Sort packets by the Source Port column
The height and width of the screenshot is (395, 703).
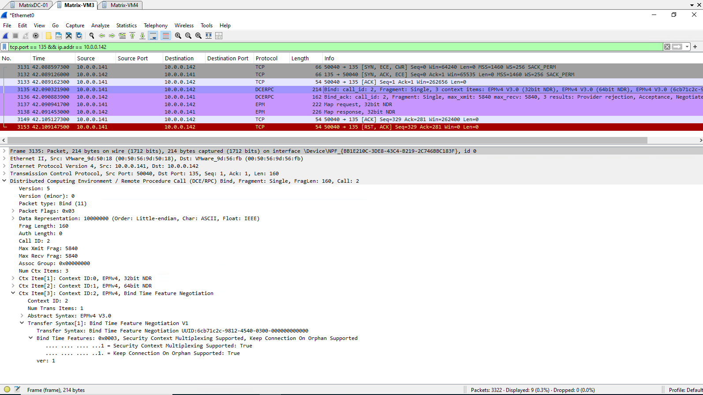click(x=139, y=58)
